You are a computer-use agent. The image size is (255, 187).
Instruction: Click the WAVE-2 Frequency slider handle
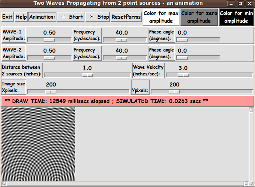point(122,58)
